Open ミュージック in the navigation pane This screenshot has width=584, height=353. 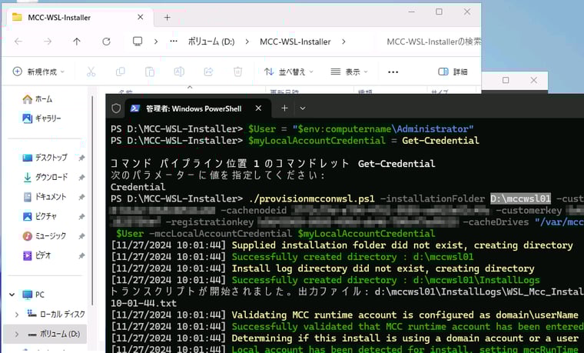pyautogui.click(x=44, y=236)
